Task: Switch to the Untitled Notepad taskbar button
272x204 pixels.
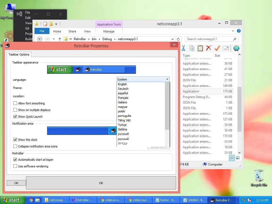Action: pos(194,200)
